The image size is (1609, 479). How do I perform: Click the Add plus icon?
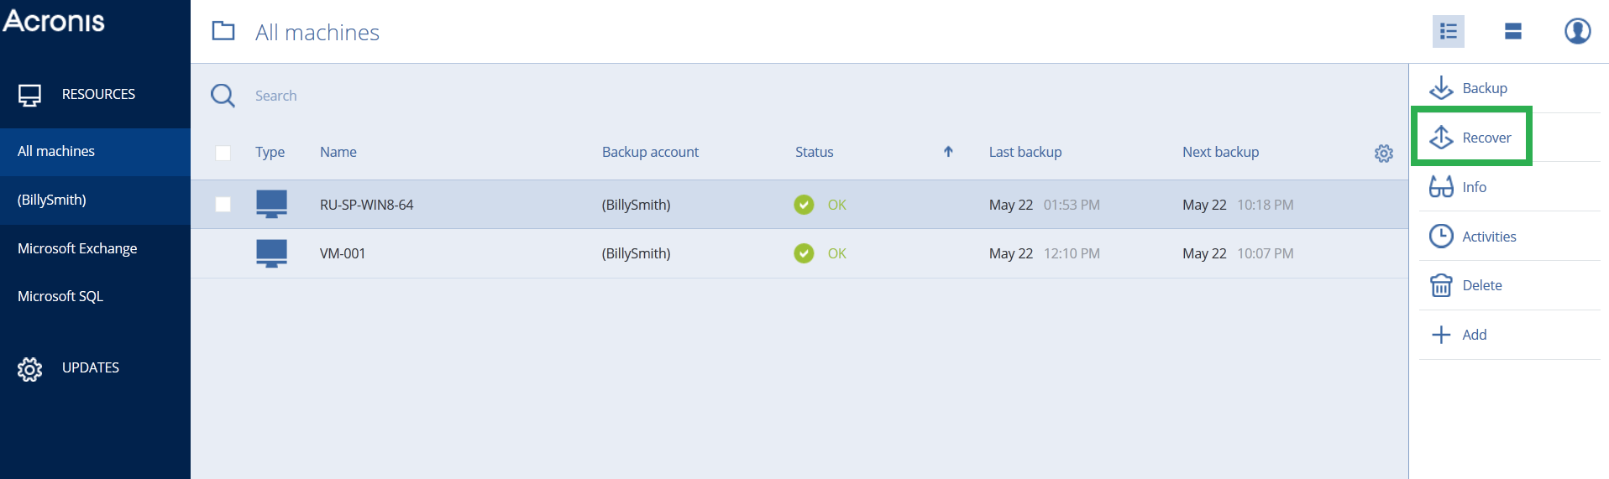1441,335
